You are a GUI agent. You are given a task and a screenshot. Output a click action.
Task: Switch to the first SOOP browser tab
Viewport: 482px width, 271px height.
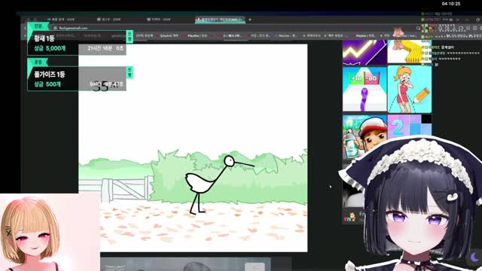coord(61,20)
